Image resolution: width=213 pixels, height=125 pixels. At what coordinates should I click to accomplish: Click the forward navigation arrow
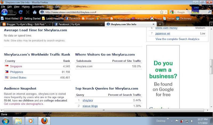tap(11, 12)
